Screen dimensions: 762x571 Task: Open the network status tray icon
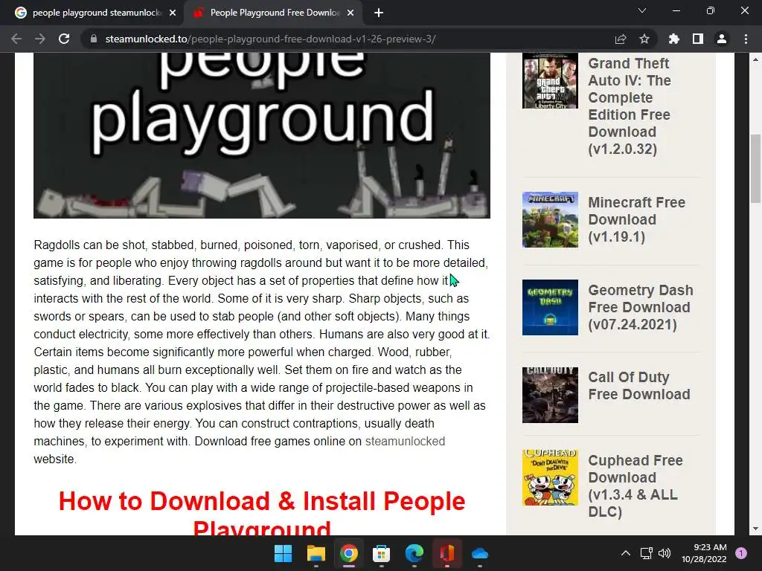click(646, 553)
